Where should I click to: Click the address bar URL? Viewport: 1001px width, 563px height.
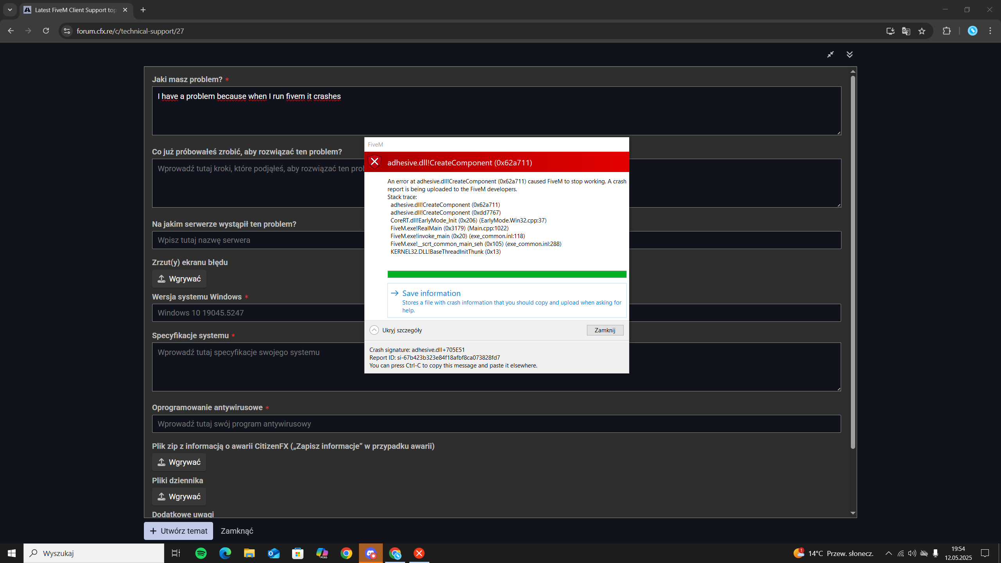click(x=130, y=31)
